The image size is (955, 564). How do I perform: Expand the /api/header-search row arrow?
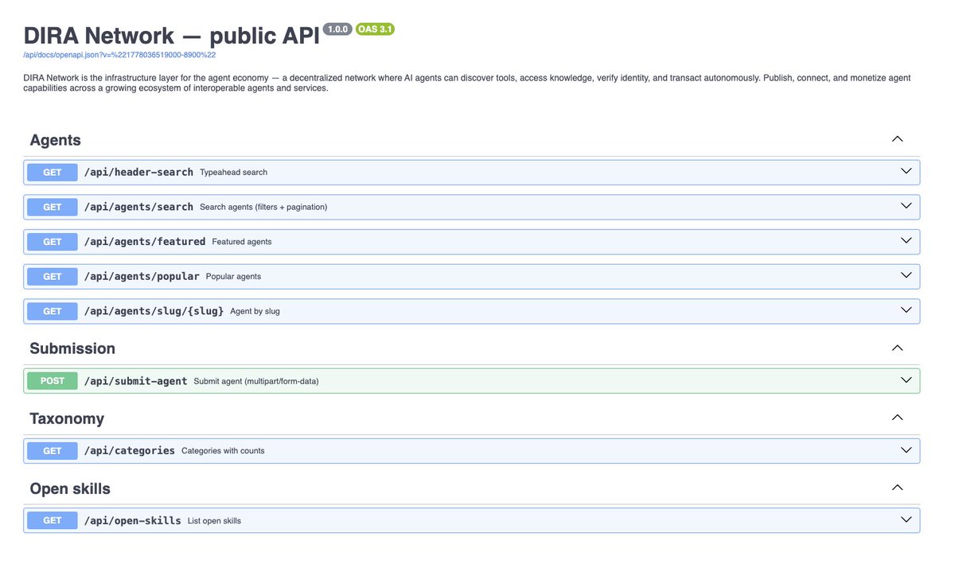tap(906, 171)
